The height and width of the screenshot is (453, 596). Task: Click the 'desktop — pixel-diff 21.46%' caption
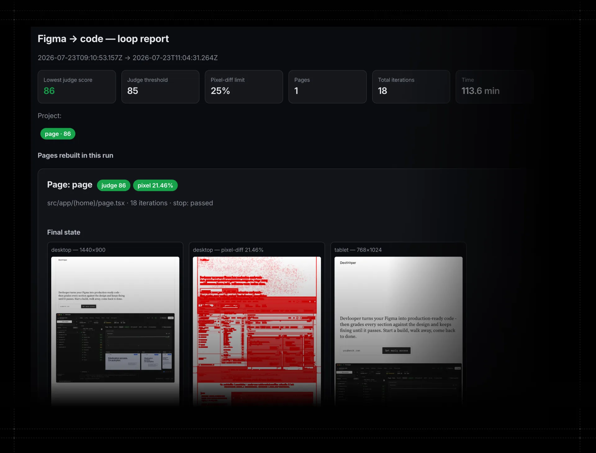tap(228, 250)
